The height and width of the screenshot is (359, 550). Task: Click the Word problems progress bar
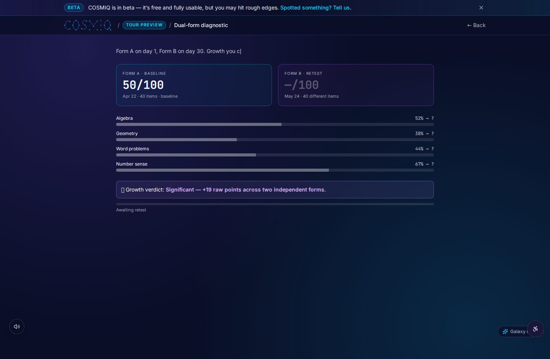click(275, 155)
